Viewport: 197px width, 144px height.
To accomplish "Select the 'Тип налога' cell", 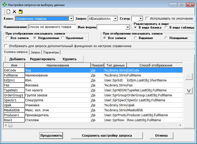I will click(x=58, y=90).
